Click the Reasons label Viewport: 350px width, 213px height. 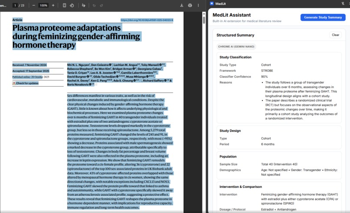click(226, 82)
